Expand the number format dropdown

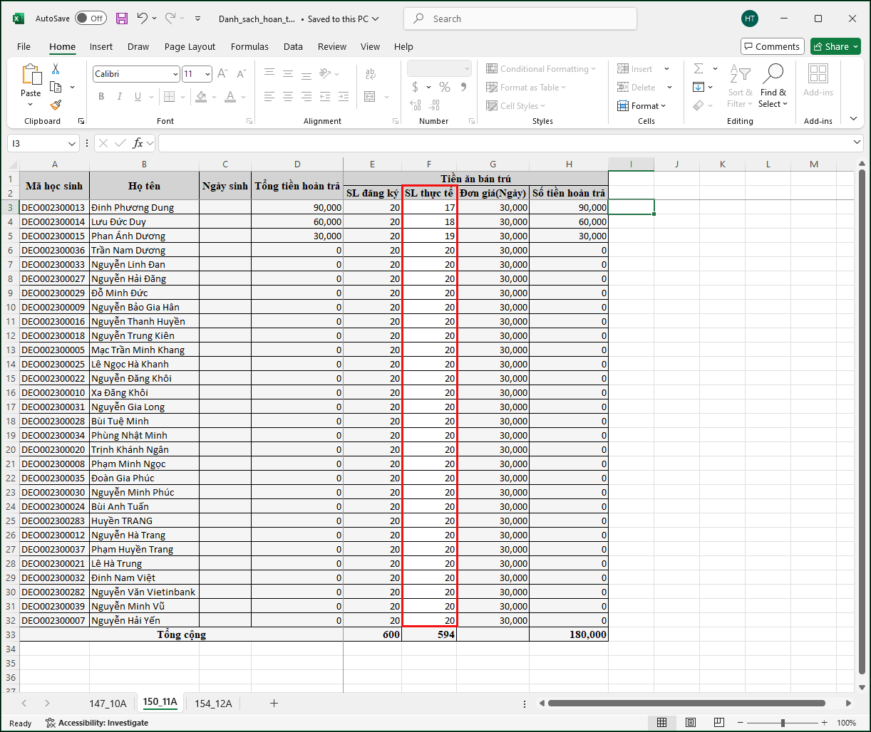(467, 68)
